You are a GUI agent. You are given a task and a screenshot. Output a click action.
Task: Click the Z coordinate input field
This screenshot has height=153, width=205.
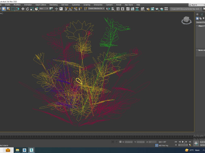(152, 142)
